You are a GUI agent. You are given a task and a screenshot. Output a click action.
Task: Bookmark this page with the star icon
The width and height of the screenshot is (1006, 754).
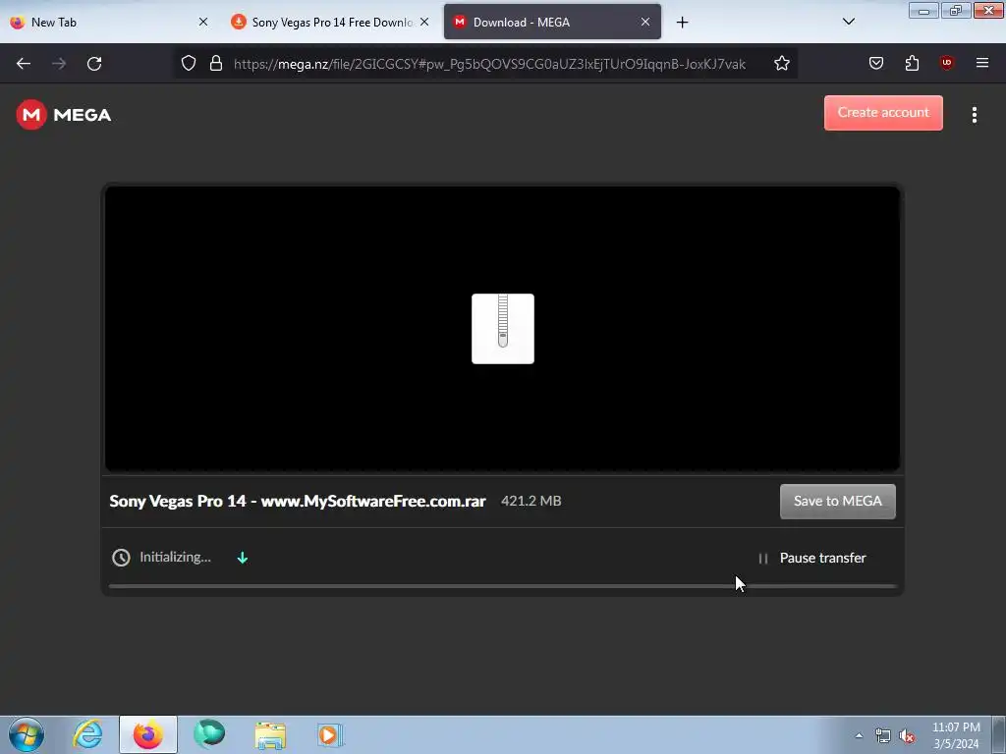tap(781, 63)
